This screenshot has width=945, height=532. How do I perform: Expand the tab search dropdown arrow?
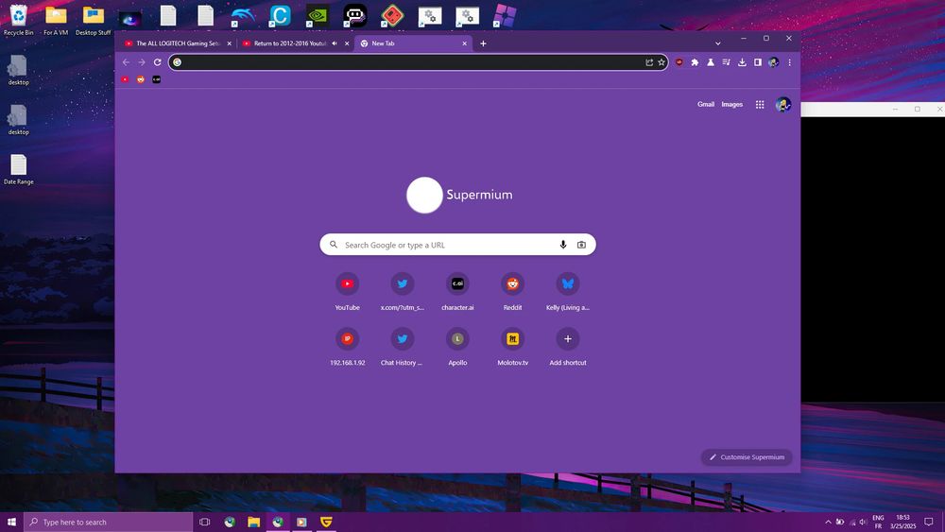point(718,43)
